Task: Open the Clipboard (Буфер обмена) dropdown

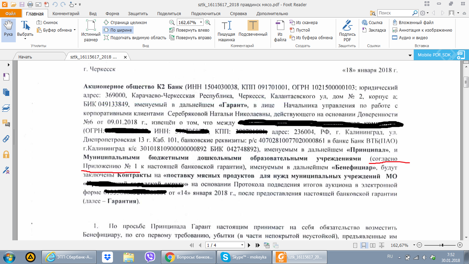Action: [75, 30]
